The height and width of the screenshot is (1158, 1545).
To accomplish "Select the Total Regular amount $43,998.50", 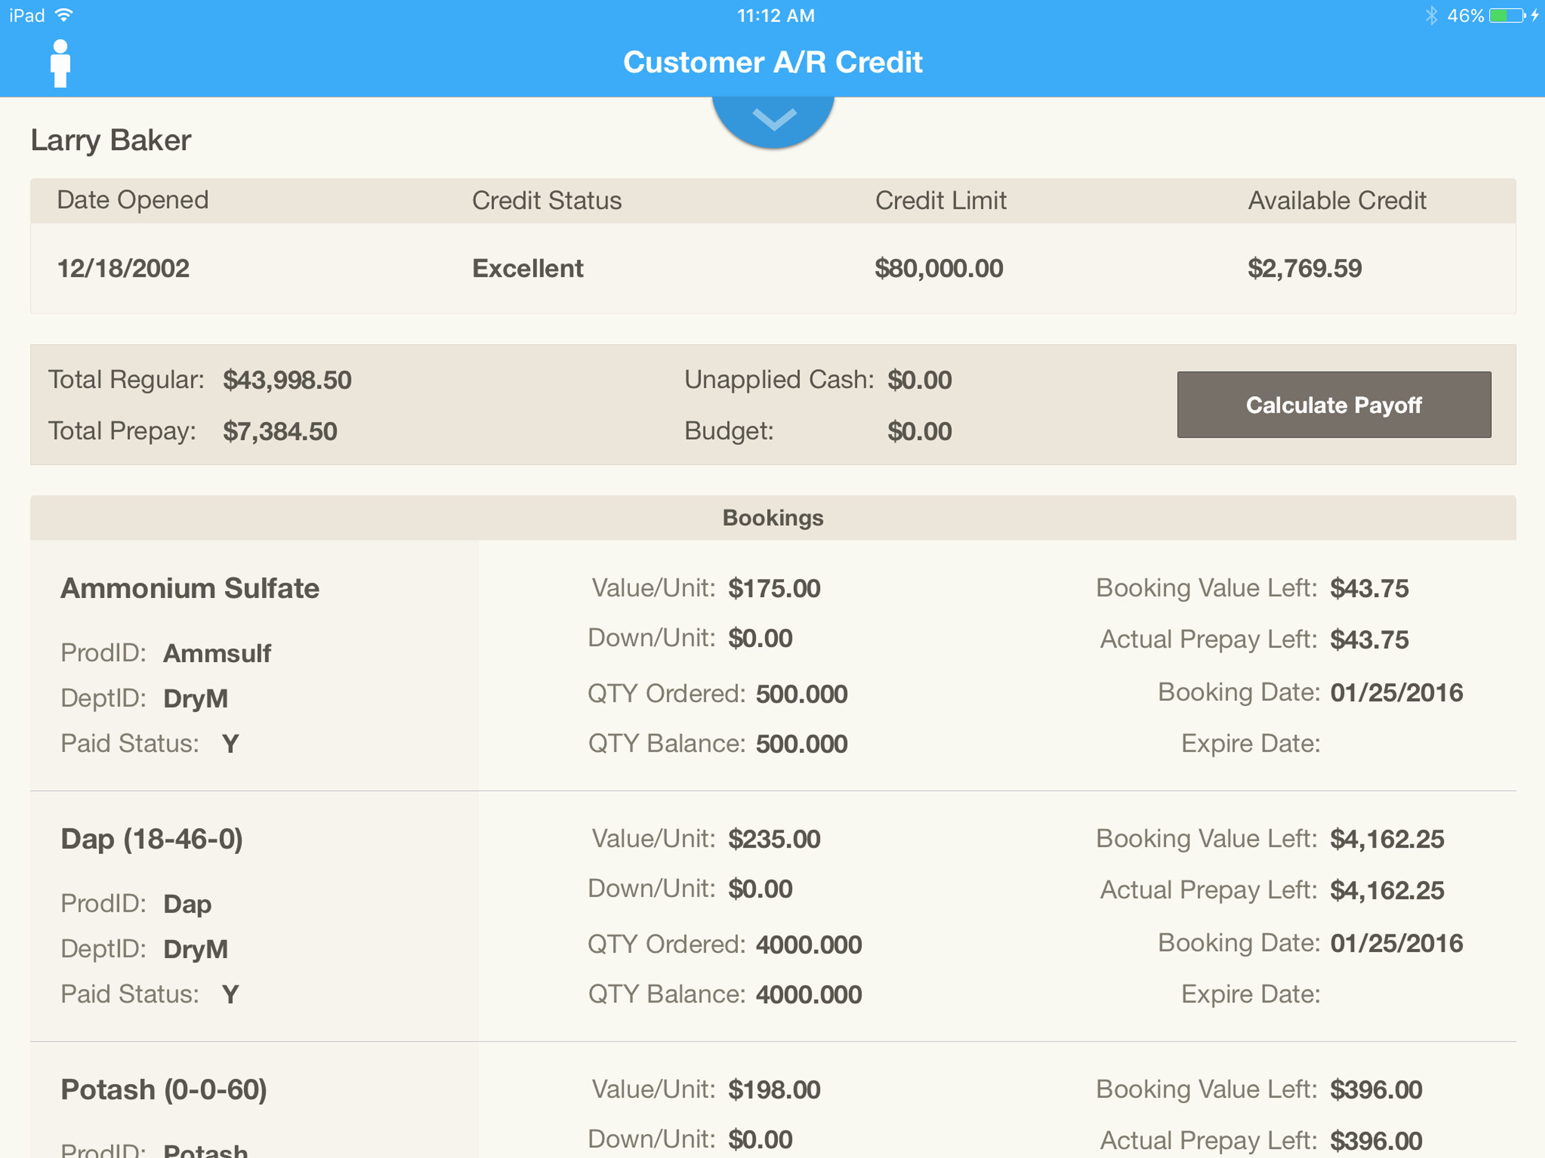I will [287, 381].
